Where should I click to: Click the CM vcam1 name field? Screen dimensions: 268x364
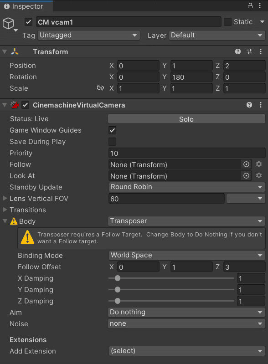(x=129, y=22)
